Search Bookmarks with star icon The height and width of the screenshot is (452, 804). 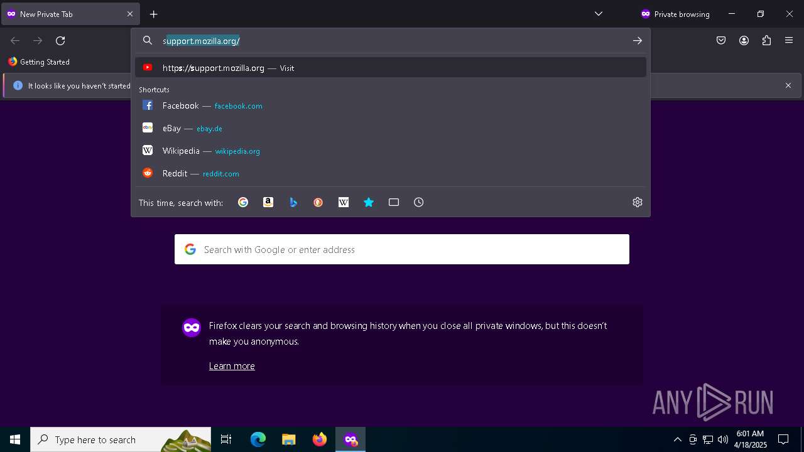click(369, 202)
